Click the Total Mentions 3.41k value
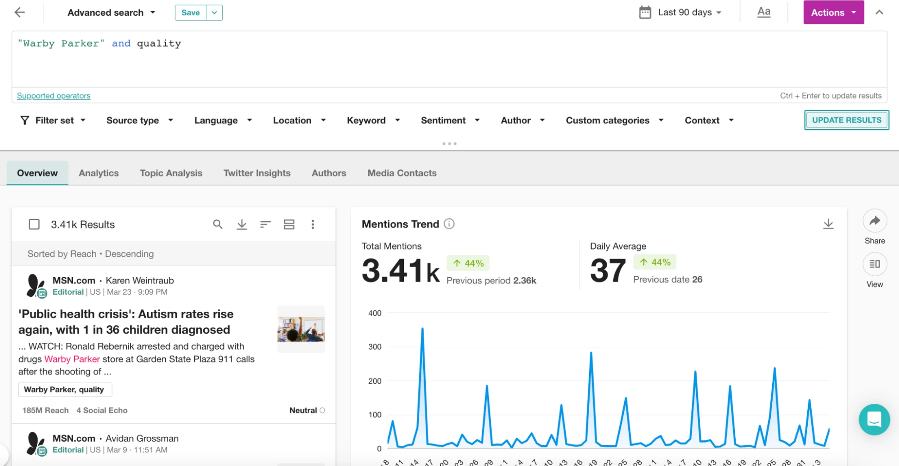The height and width of the screenshot is (466, 899). 401,271
